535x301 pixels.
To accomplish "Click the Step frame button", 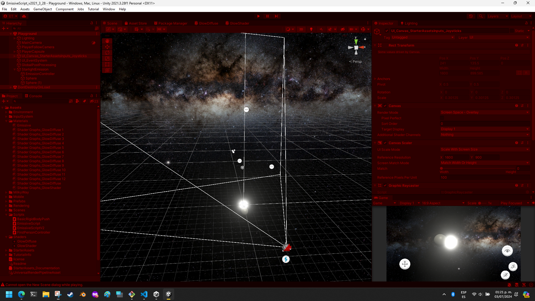I will tap(276, 16).
